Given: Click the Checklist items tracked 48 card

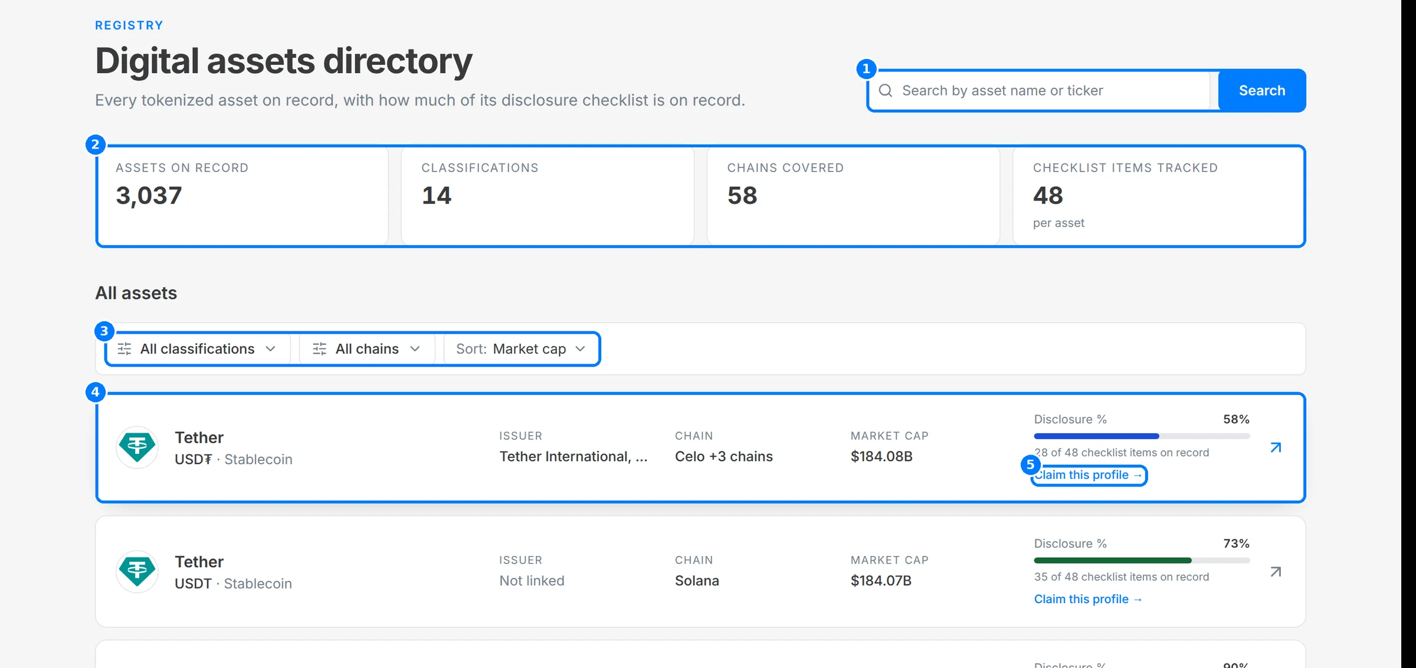Looking at the screenshot, I should click(x=1159, y=196).
